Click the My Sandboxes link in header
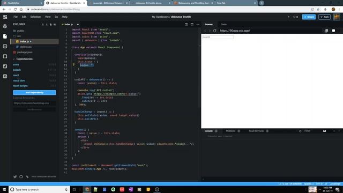The width and height of the screenshot is (343, 193). (x=160, y=17)
